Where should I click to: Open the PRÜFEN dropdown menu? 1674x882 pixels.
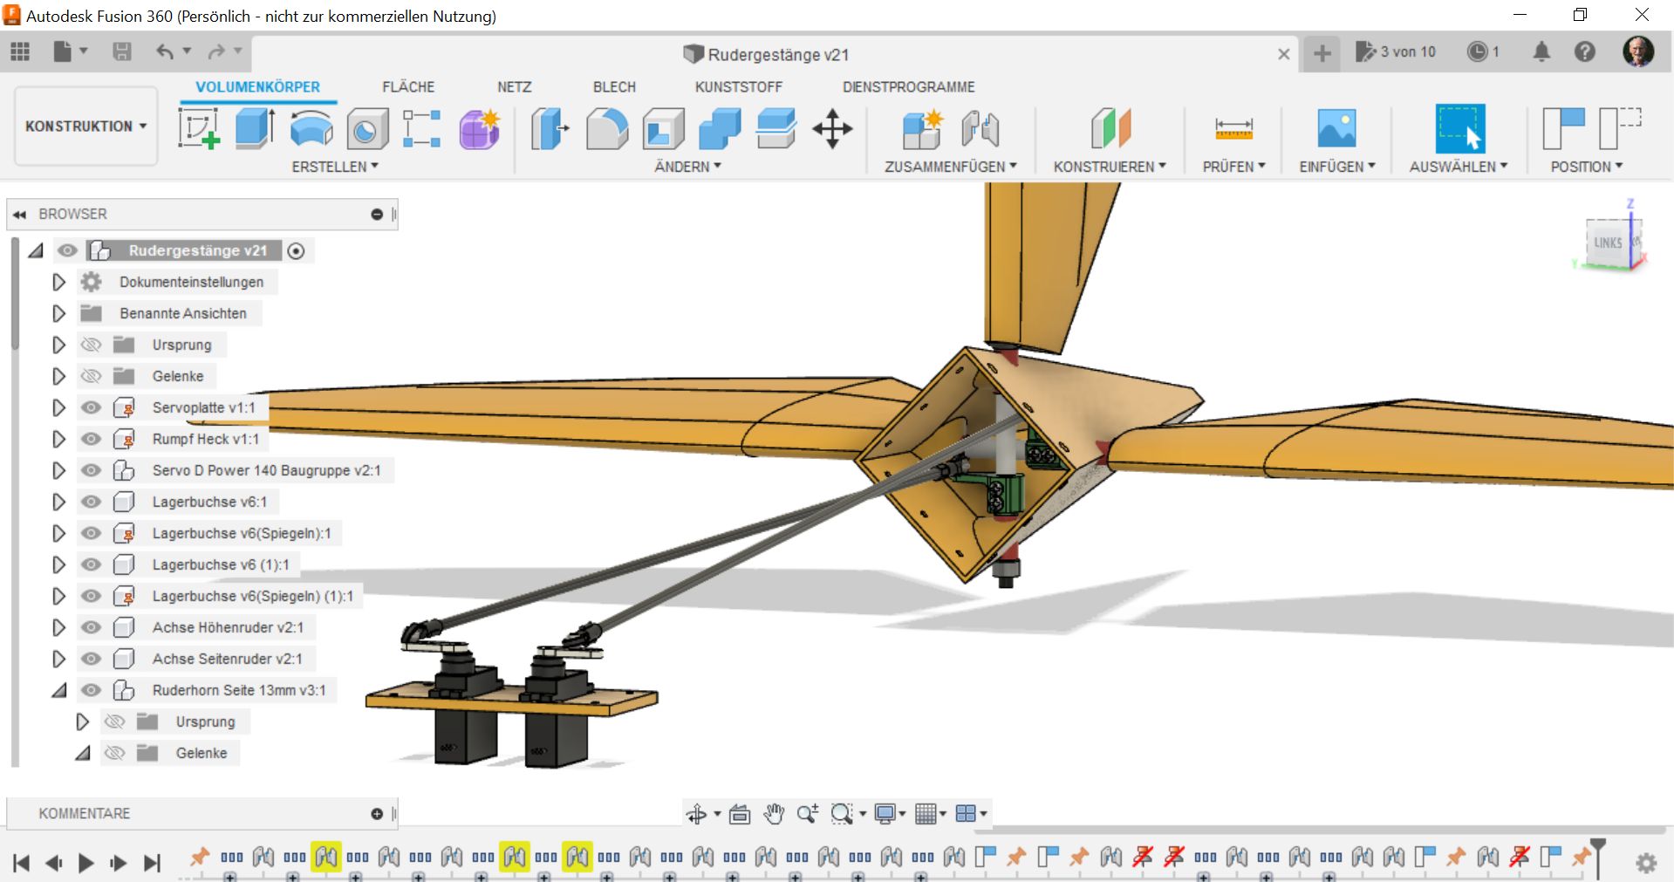(1234, 167)
